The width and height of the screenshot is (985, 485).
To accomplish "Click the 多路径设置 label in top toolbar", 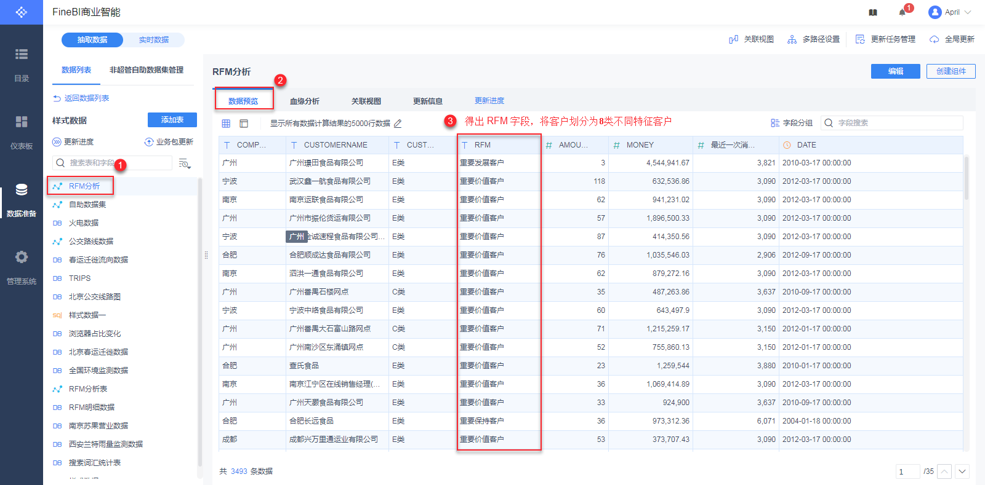I will tap(821, 39).
